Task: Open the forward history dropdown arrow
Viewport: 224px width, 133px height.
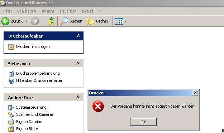Action: point(43,21)
